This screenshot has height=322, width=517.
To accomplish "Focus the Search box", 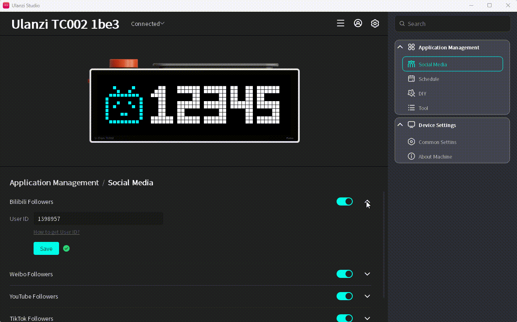I will (453, 24).
